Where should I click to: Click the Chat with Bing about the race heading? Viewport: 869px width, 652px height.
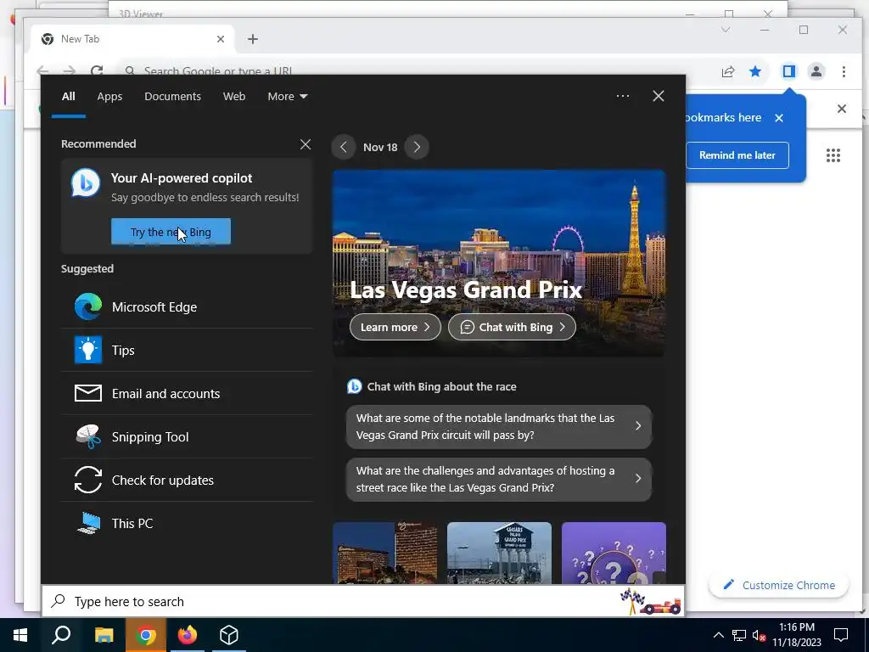441,387
